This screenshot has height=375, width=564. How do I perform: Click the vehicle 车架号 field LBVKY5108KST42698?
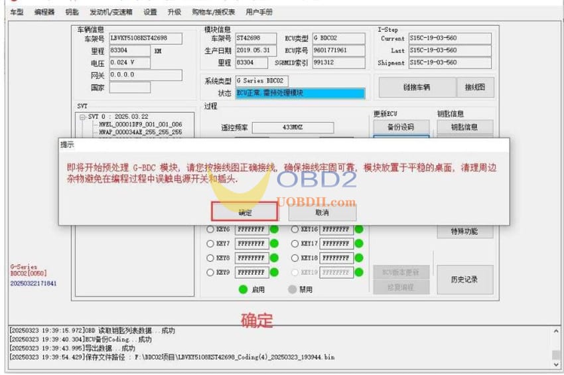click(x=146, y=38)
